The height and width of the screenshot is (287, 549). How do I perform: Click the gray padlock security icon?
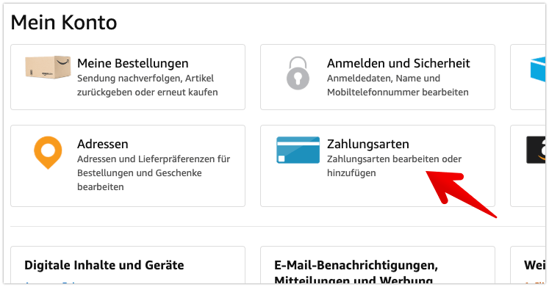[298, 73]
